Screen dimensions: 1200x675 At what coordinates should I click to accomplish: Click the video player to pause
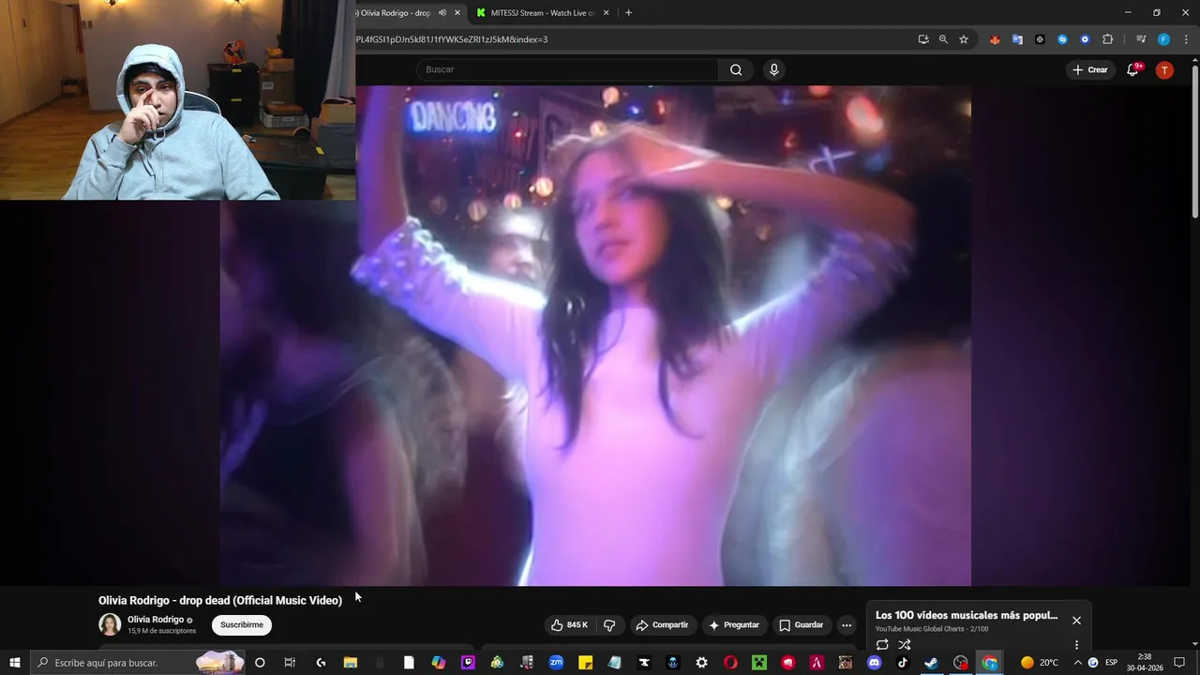click(595, 336)
